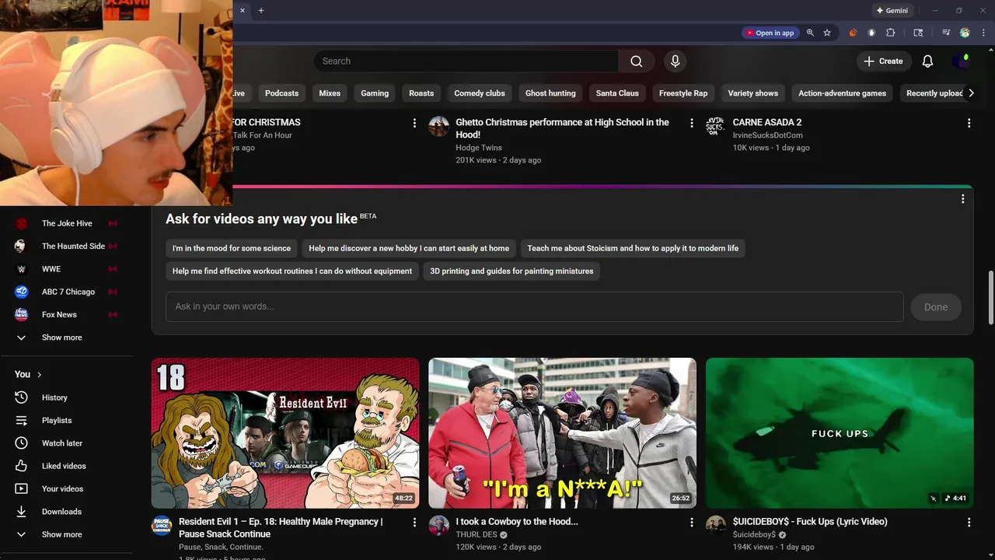
Task: Open the browser media controls icon
Action: (946, 33)
